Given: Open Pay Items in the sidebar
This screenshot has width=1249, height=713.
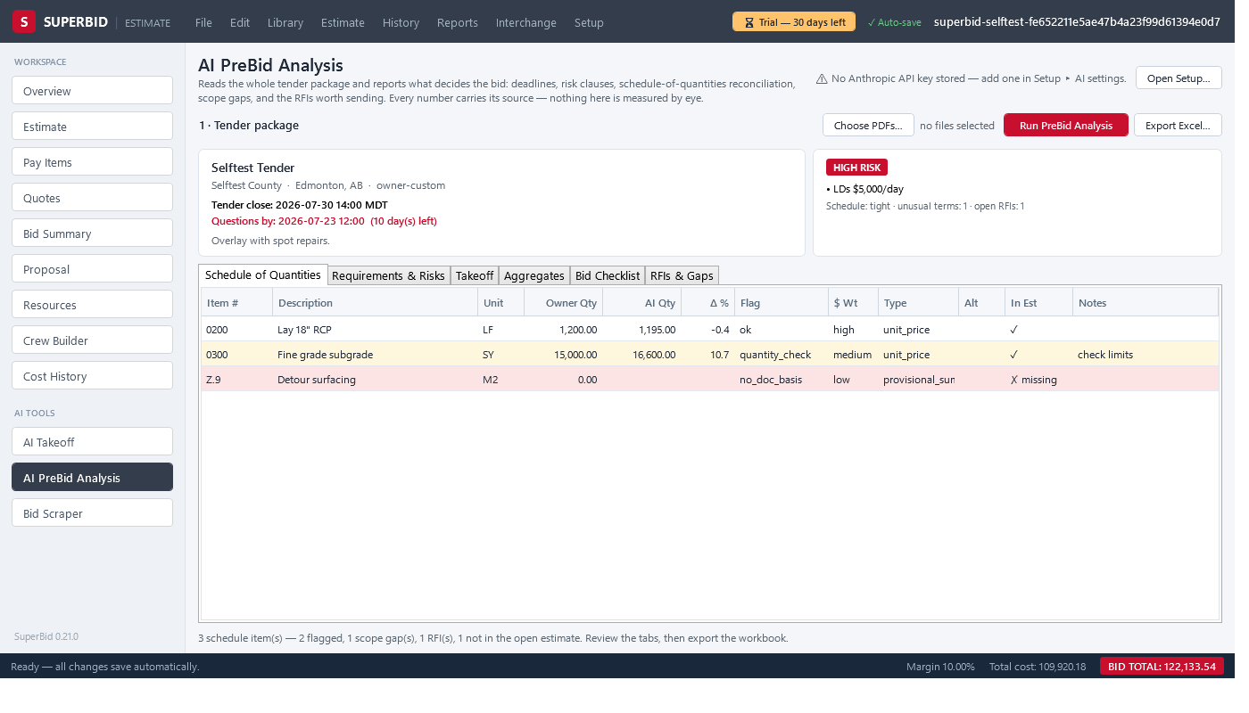Looking at the screenshot, I should point(92,162).
